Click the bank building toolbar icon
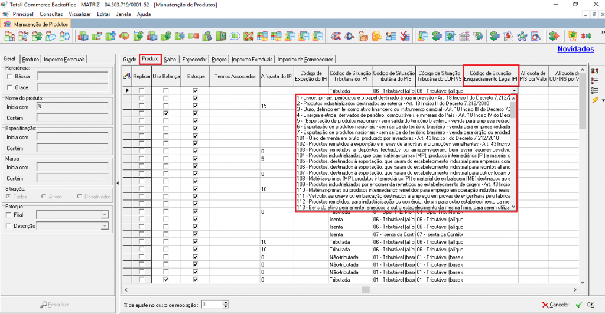The width and height of the screenshot is (605, 314). click(463, 37)
